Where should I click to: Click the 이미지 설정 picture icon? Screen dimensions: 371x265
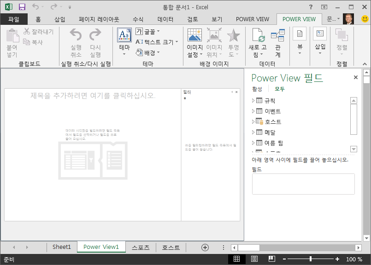pos(194,35)
